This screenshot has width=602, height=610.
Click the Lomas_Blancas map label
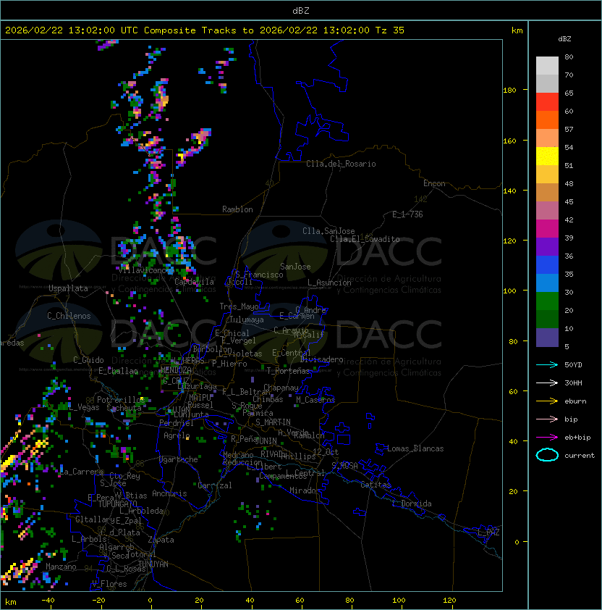click(x=415, y=448)
